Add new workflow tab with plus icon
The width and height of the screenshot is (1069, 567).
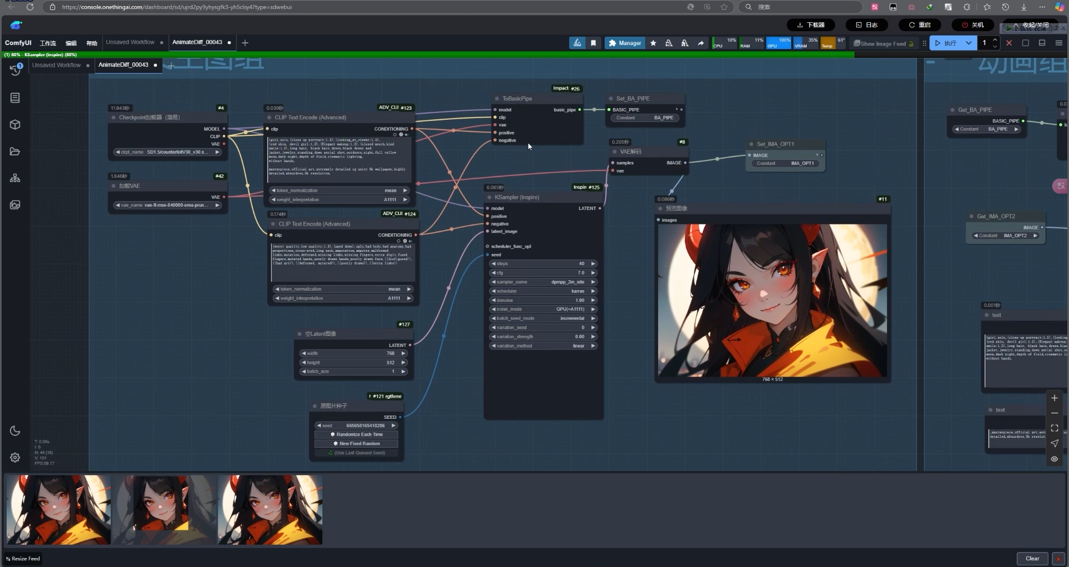click(x=245, y=43)
